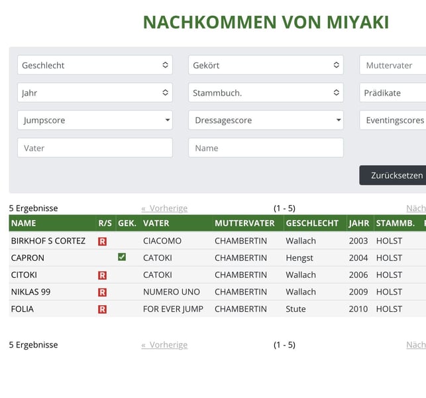Viewport: 426px width, 398px height.
Task: Click the red R icon in Citoki row
Action: [x=102, y=275]
